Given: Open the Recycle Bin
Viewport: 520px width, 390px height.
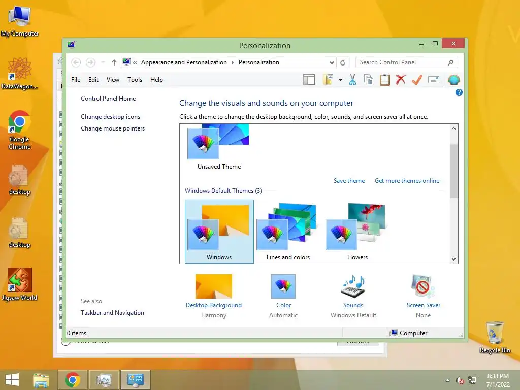Looking at the screenshot, I should click(495, 337).
